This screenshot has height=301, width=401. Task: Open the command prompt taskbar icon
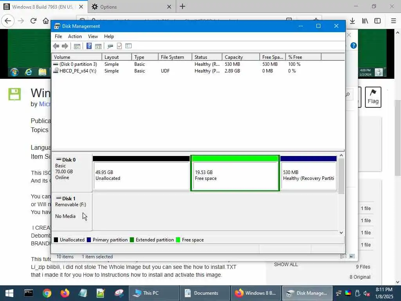(29, 293)
